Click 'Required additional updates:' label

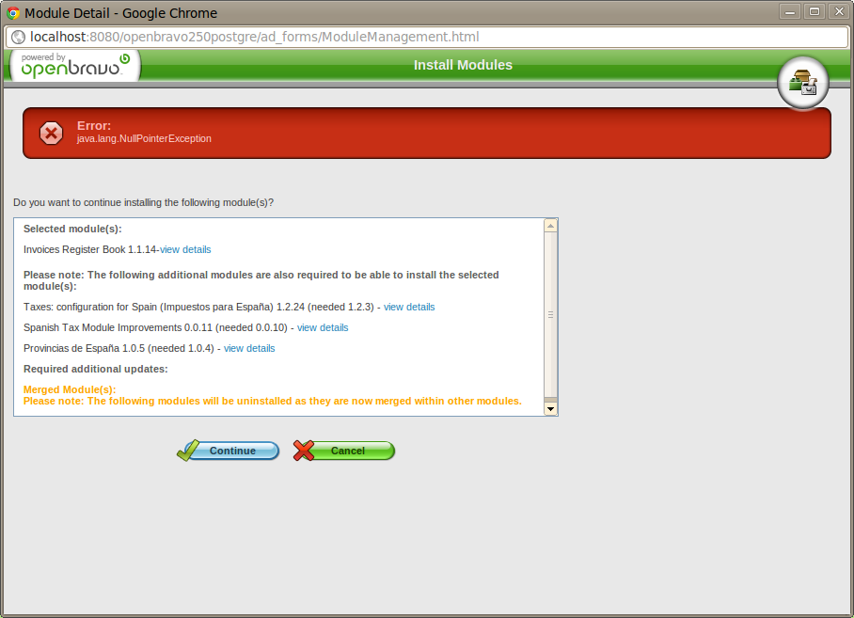coord(95,369)
